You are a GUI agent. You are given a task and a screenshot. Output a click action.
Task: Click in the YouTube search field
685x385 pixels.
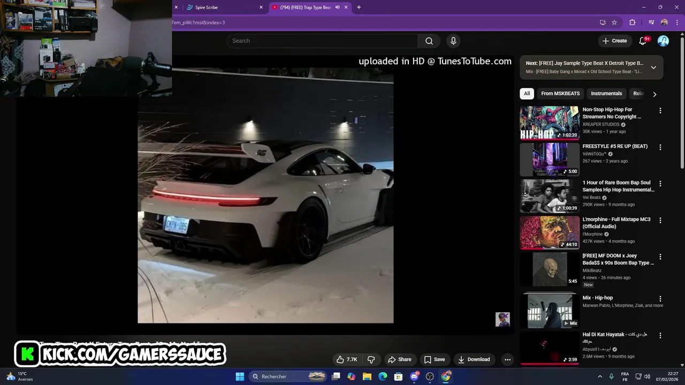click(322, 41)
